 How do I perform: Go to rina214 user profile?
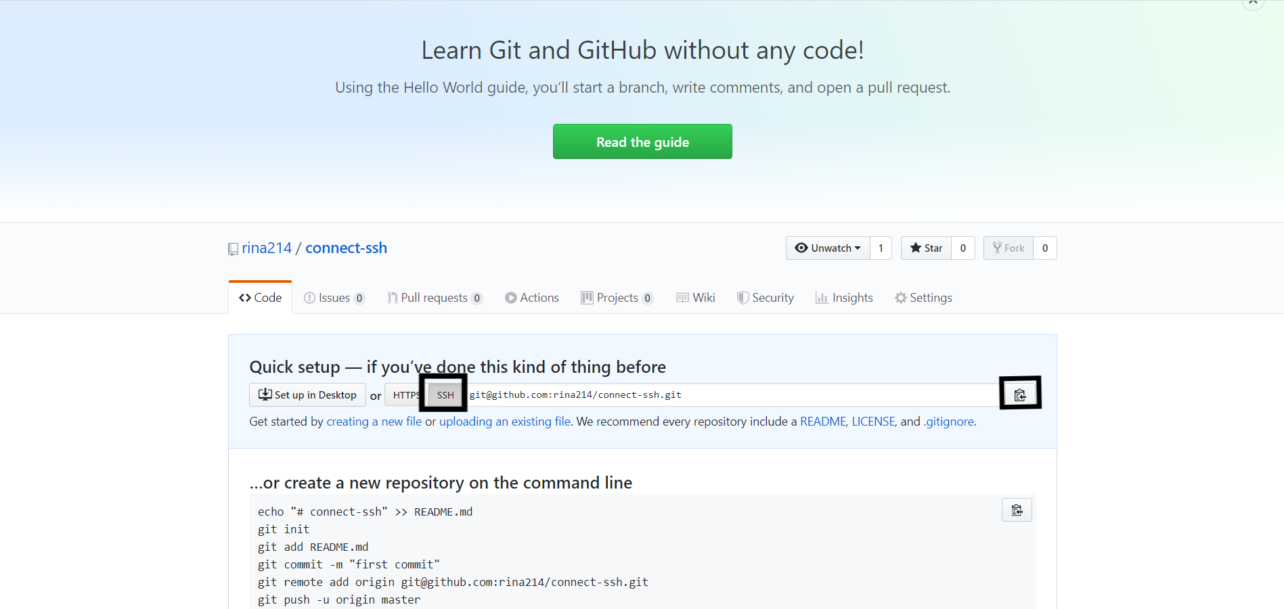(267, 248)
